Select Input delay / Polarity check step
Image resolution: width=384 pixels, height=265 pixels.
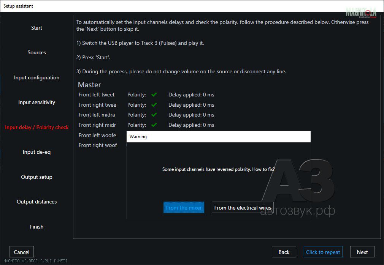coord(37,127)
